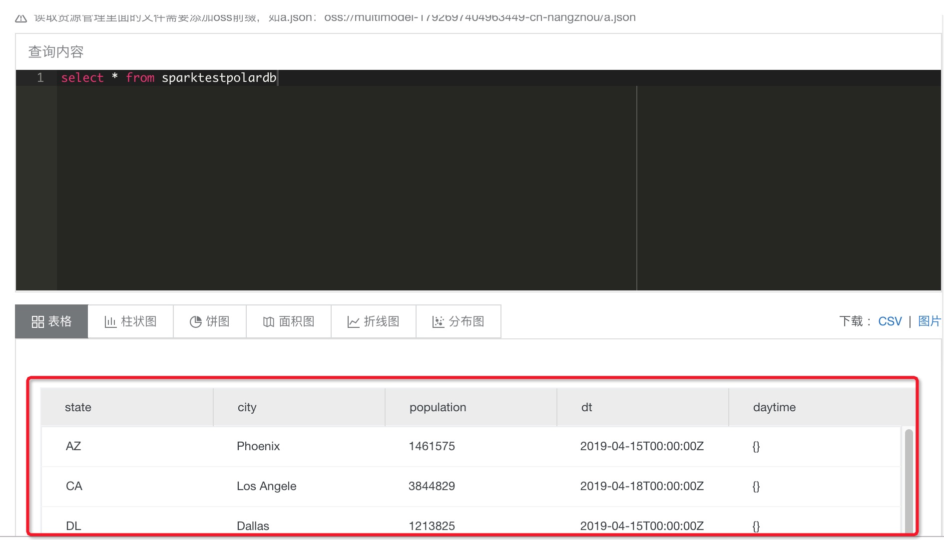Click the scatter plot icon on the 分布图 tab
This screenshot has width=944, height=540.
pyautogui.click(x=438, y=321)
